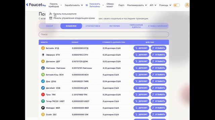Expand the API dropdown menu

click(x=153, y=5)
